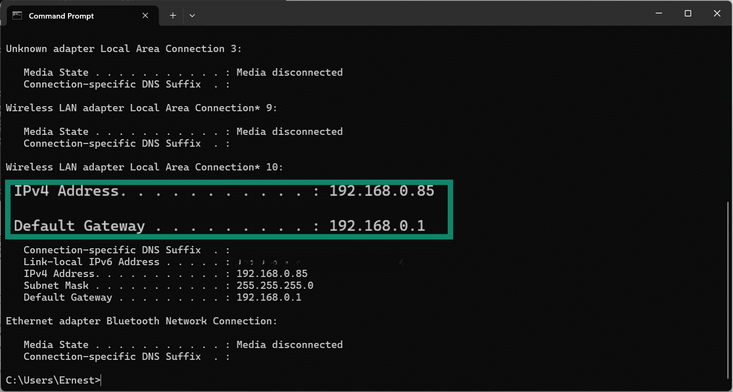733x392 pixels.
Task: Select the Default Gateway address 192.168.0.1
Action: [377, 225]
